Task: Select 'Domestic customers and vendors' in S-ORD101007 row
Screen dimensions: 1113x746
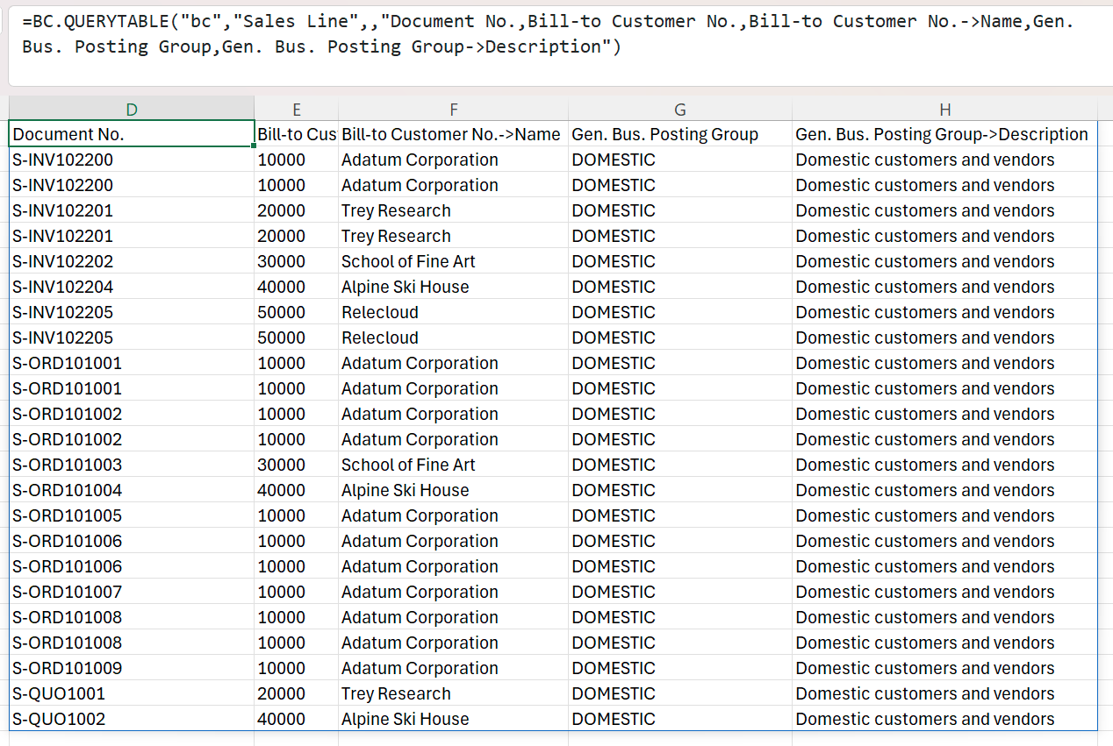Action: pyautogui.click(x=944, y=592)
